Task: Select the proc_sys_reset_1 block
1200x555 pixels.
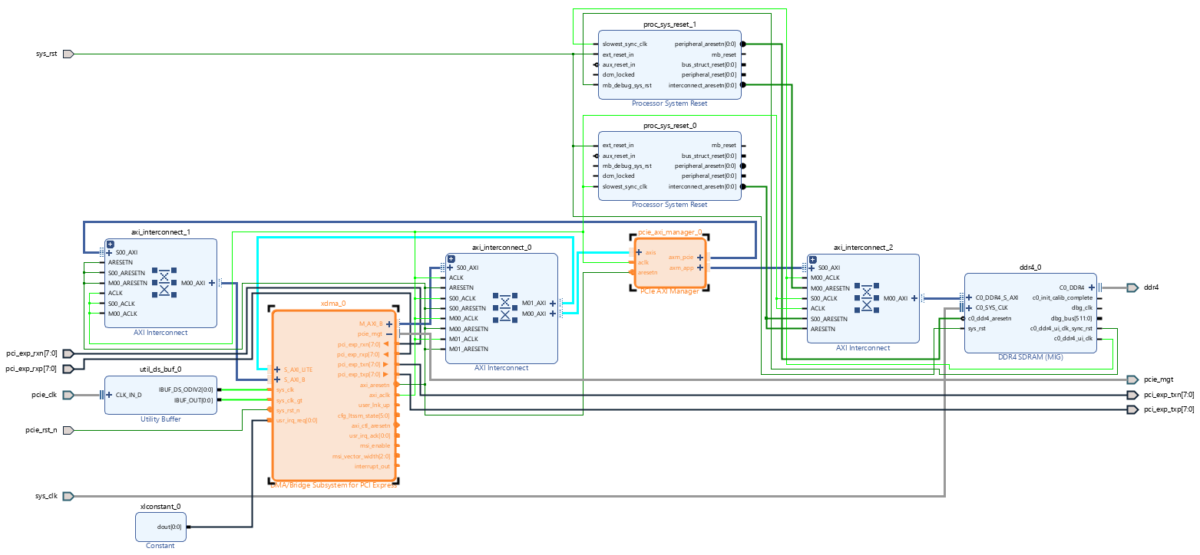Action: pyautogui.click(x=669, y=64)
